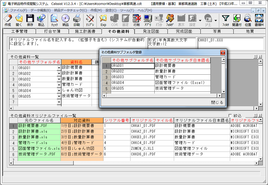Image resolution: width=268 pixels, height=185 pixels.
Task: Switch to the 完成図面 tab
Action: pyautogui.click(x=184, y=31)
